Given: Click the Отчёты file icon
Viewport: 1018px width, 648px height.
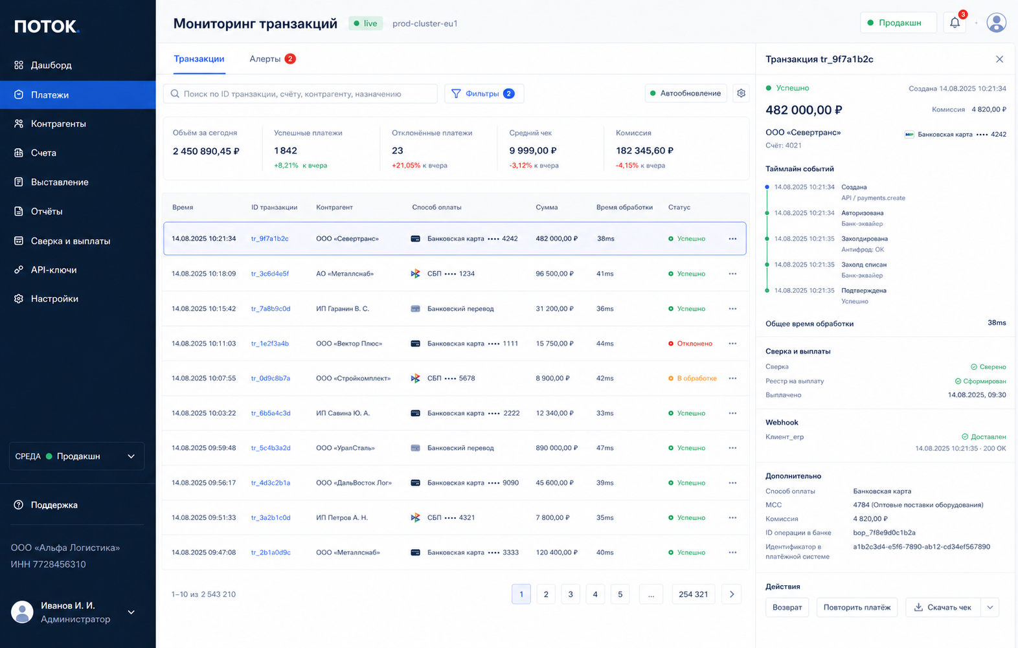Looking at the screenshot, I should [19, 211].
